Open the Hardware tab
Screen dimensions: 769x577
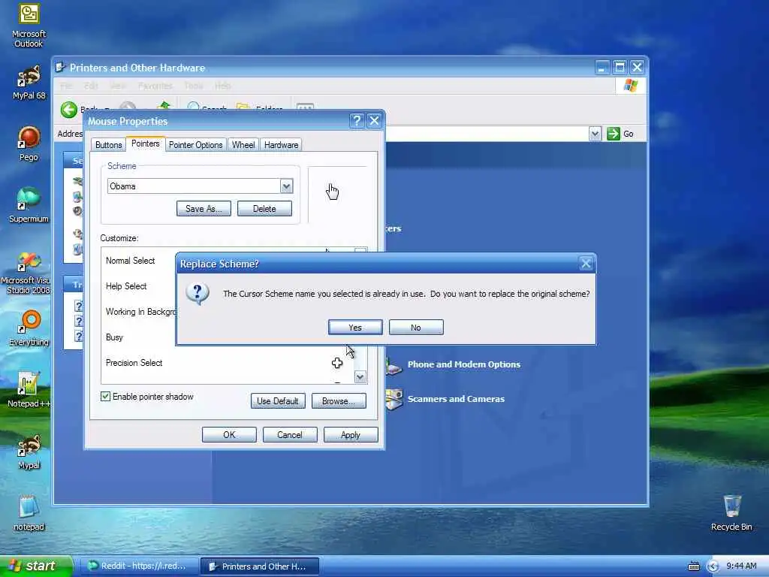281,145
